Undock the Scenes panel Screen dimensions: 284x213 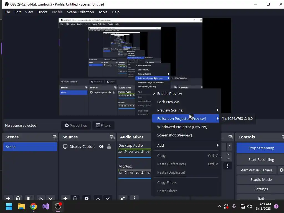(x=55, y=137)
